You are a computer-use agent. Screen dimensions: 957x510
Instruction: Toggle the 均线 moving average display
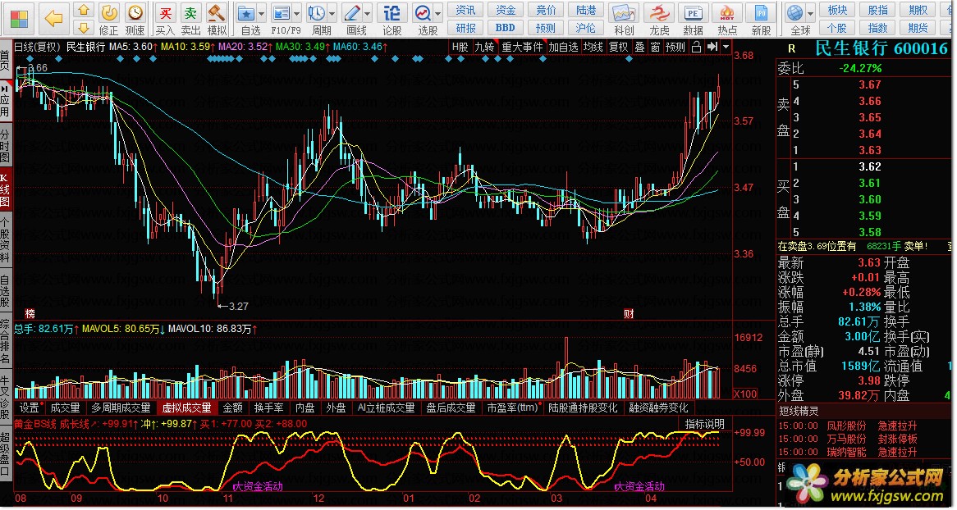click(x=593, y=47)
